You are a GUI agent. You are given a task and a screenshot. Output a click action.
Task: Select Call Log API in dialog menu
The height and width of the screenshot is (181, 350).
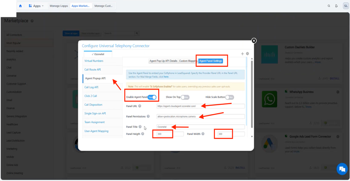point(91,87)
